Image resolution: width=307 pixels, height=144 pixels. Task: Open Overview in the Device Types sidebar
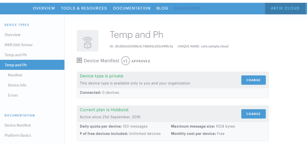[13, 35]
